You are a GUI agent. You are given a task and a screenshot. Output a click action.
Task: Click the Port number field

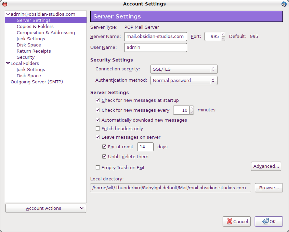(x=213, y=37)
